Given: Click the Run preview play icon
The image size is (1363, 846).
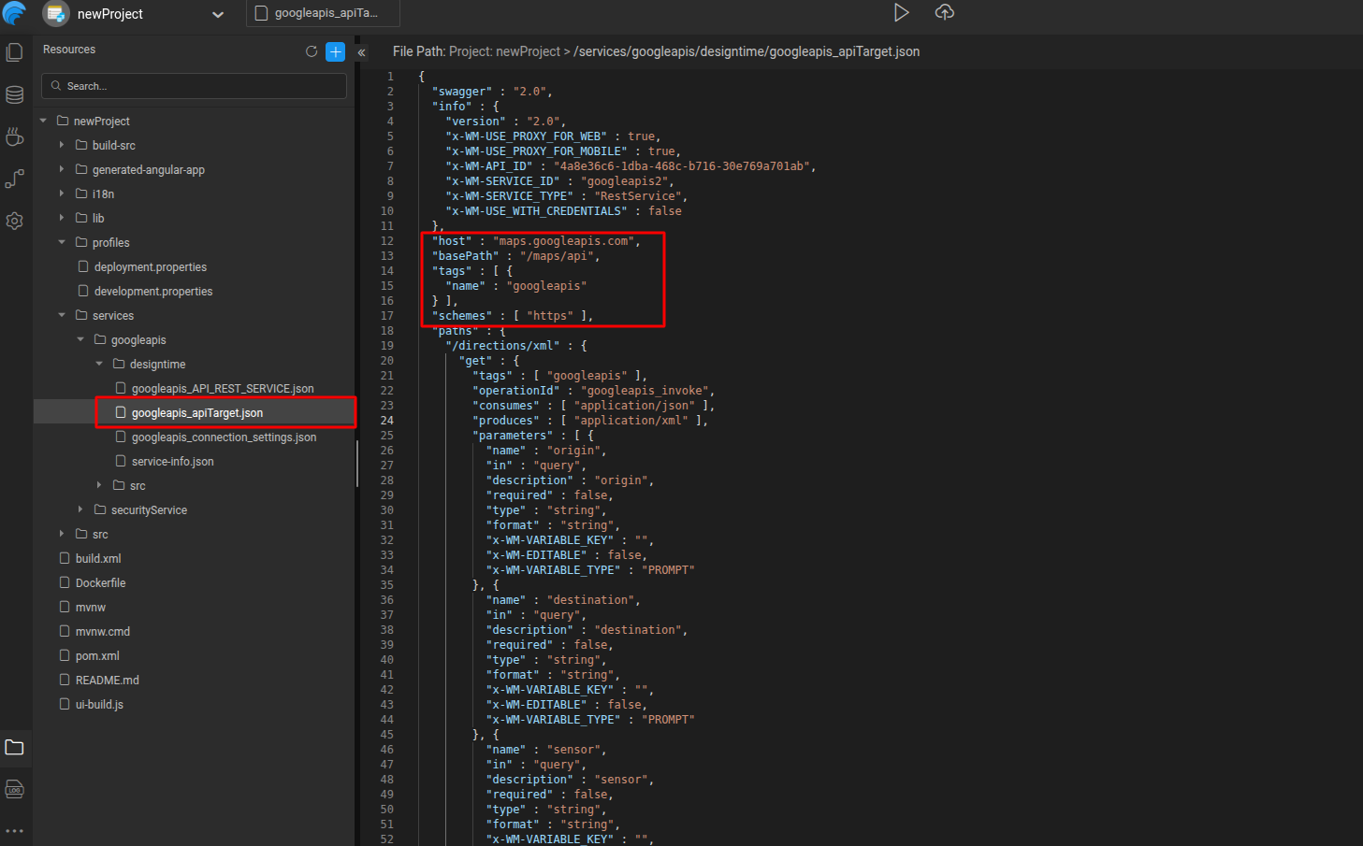Looking at the screenshot, I should [x=901, y=13].
